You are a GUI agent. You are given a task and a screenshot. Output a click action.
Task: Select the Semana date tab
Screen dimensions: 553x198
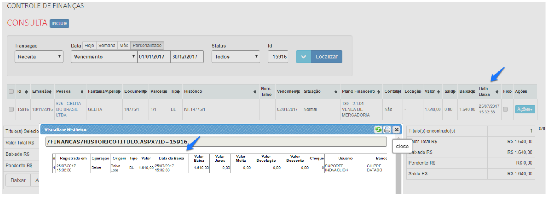pyautogui.click(x=106, y=46)
